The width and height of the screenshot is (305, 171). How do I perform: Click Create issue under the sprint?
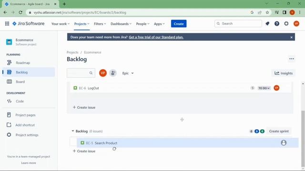click(x=84, y=107)
